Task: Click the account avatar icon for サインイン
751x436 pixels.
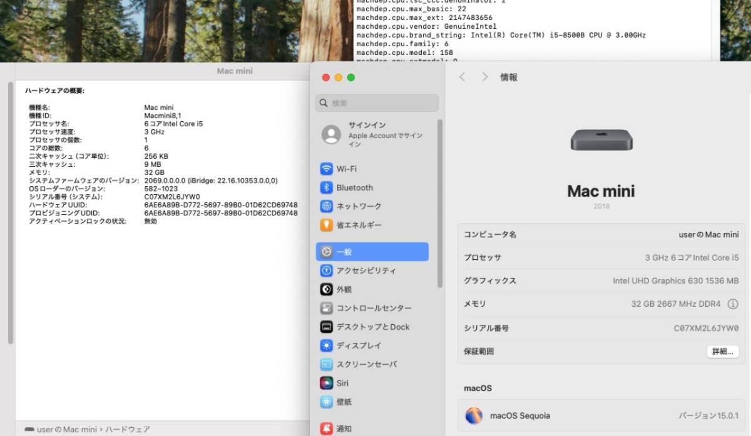Action: pos(331,134)
